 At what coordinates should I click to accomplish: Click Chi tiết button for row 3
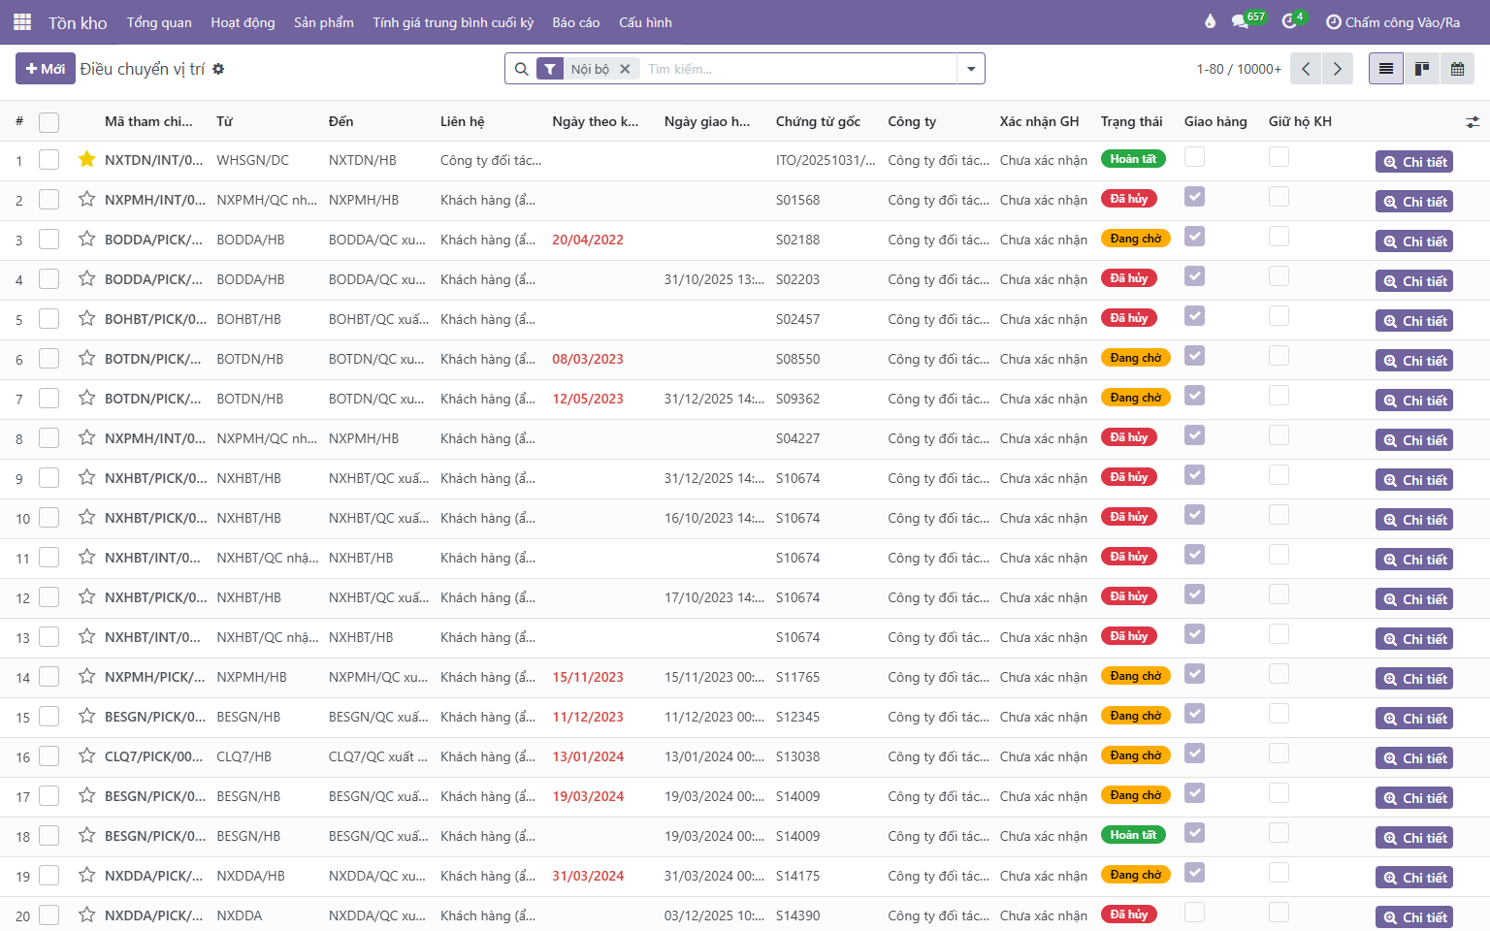tap(1414, 241)
